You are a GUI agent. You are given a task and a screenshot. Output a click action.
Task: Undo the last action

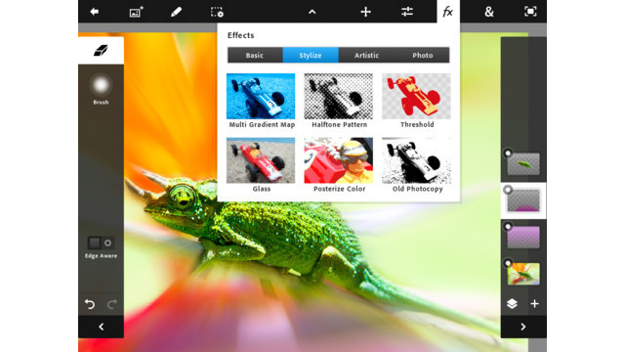coord(90,304)
